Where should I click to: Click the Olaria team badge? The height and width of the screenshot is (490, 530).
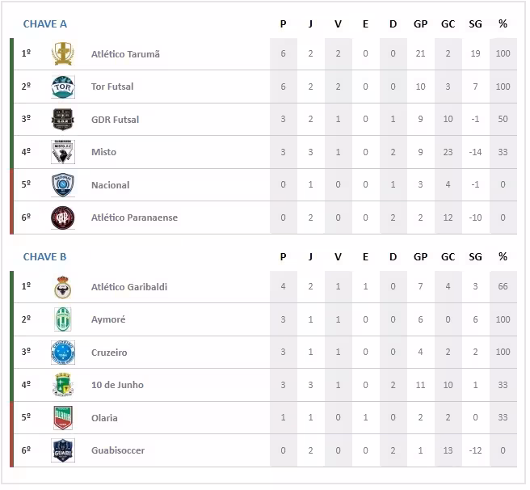coord(62,418)
